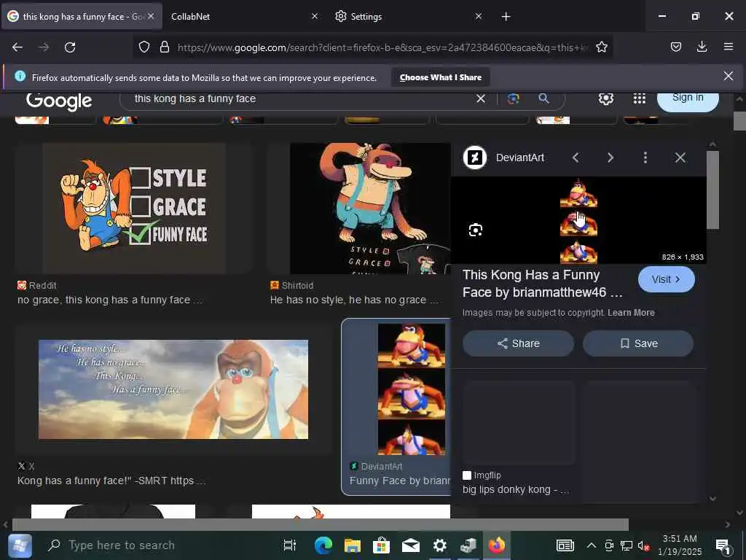Open a new browser tab
Screen dimensions: 746x560
tap(506, 17)
